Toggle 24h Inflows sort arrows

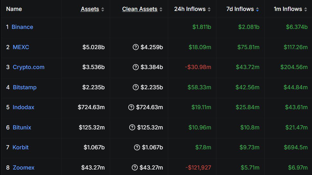[209, 9]
